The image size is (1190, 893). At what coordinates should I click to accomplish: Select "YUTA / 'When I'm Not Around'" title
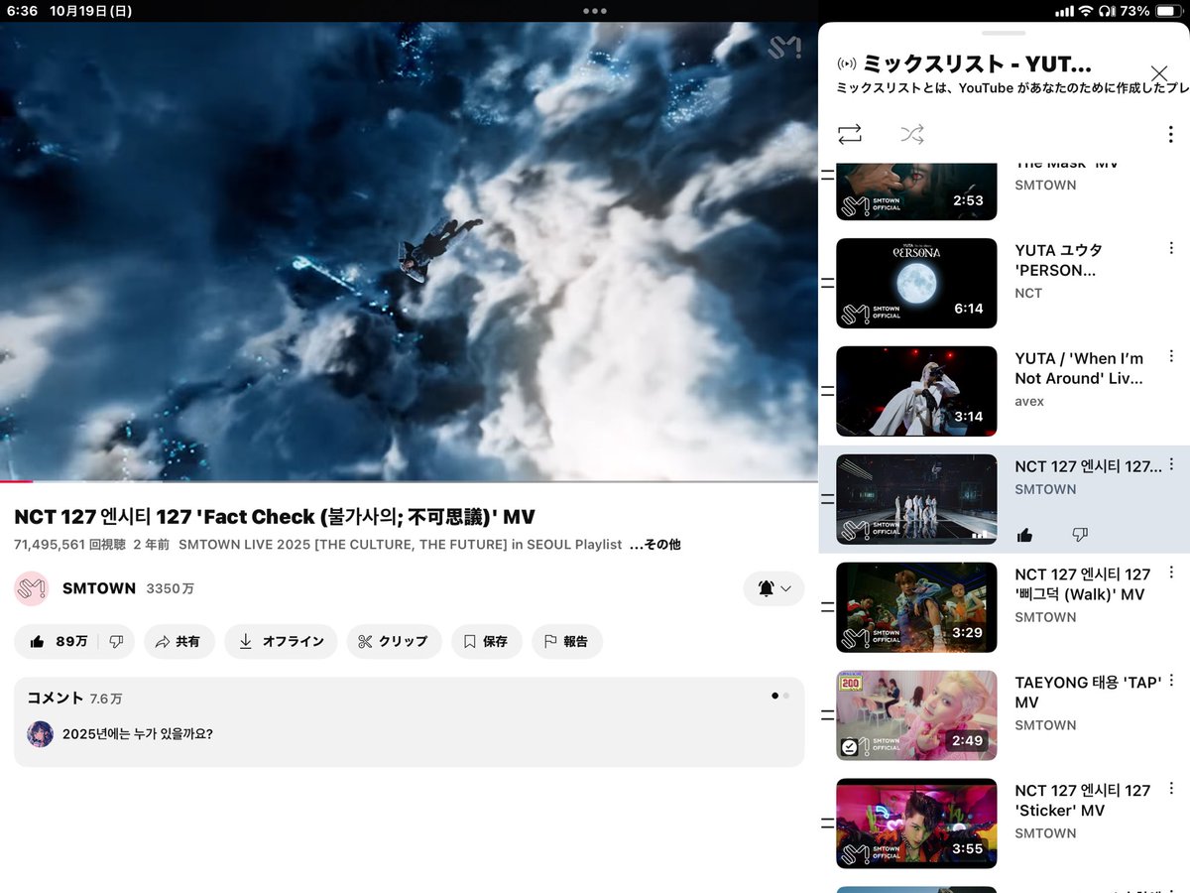point(1079,368)
